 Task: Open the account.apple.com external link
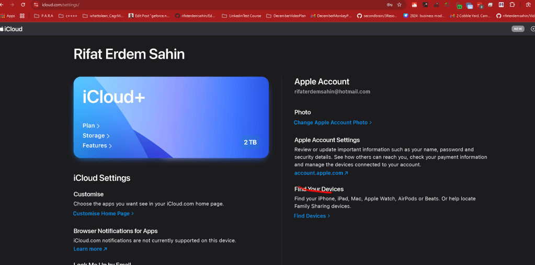pyautogui.click(x=321, y=173)
